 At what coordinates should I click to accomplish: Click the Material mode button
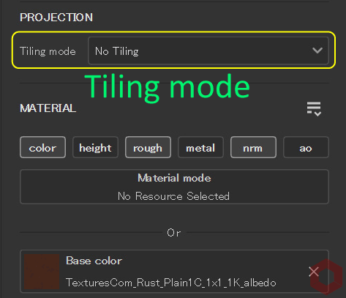click(x=174, y=187)
